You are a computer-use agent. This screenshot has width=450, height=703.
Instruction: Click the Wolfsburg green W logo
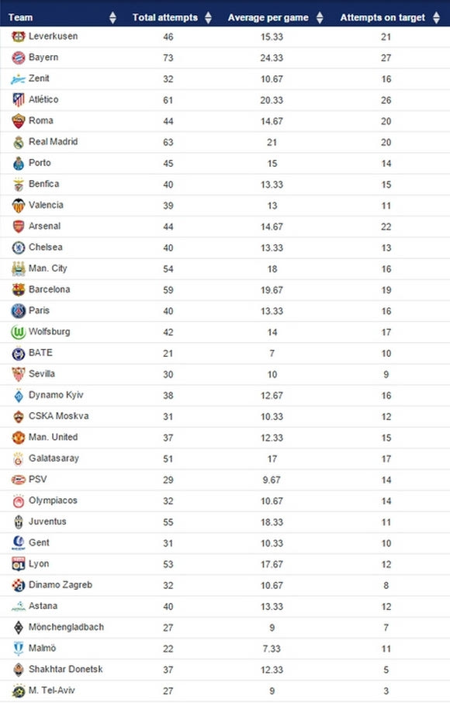19,332
